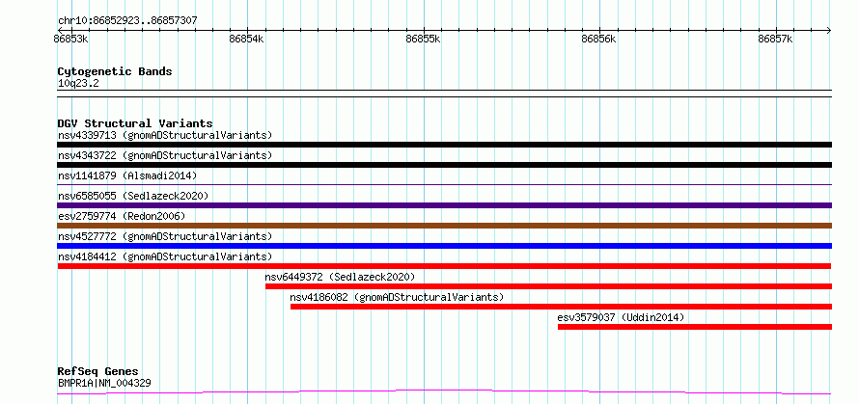Click the esv3579037 (Uddin2014) label
Image resolution: width=859 pixels, height=404 pixels.
[621, 317]
